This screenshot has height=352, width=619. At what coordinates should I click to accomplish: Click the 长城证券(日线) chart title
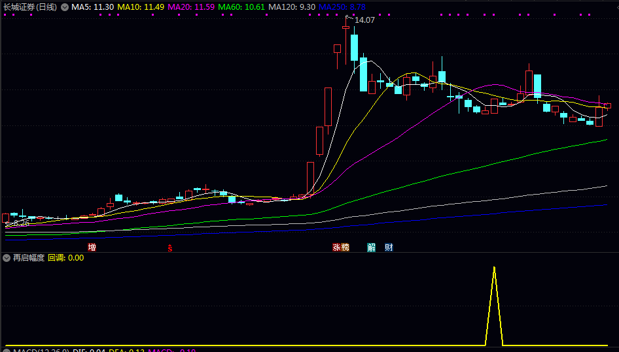[x=29, y=7]
